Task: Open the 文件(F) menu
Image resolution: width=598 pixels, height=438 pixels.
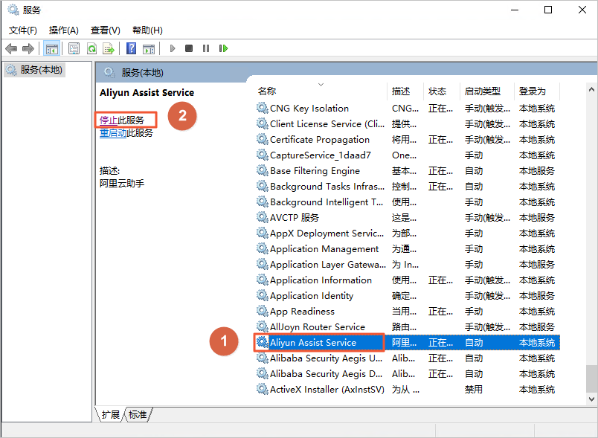Action: [22, 30]
